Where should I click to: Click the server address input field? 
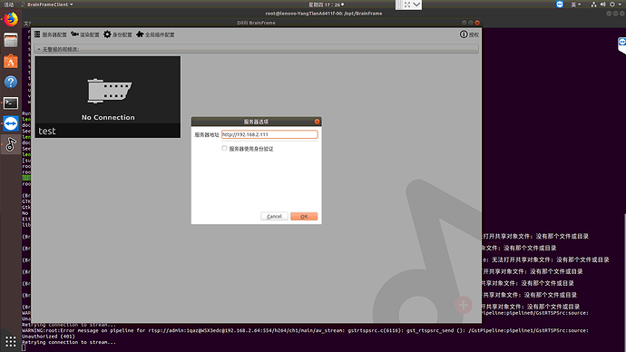tap(269, 134)
